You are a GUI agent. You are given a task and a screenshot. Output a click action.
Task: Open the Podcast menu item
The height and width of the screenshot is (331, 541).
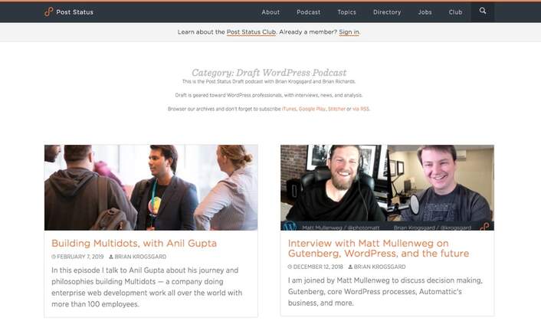tap(309, 12)
